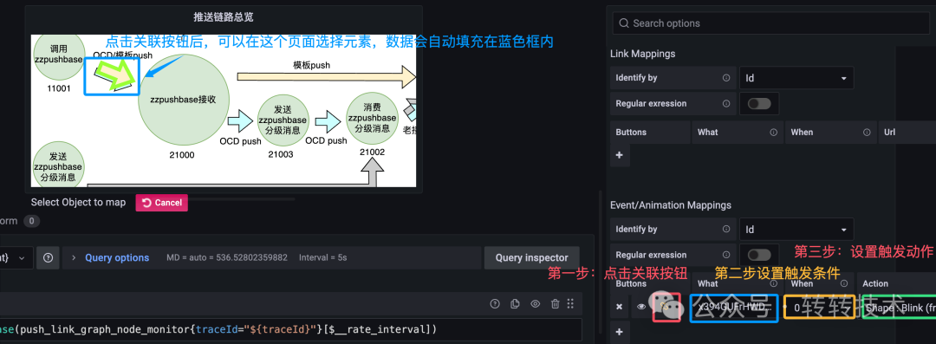Image resolution: width=936 pixels, height=344 pixels.
Task: Enable Regular exression switch under Link Mappings
Action: 759,103
